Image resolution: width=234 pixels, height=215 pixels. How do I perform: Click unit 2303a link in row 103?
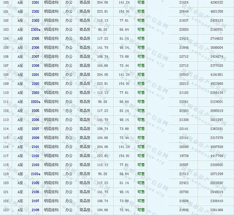click(x=35, y=30)
